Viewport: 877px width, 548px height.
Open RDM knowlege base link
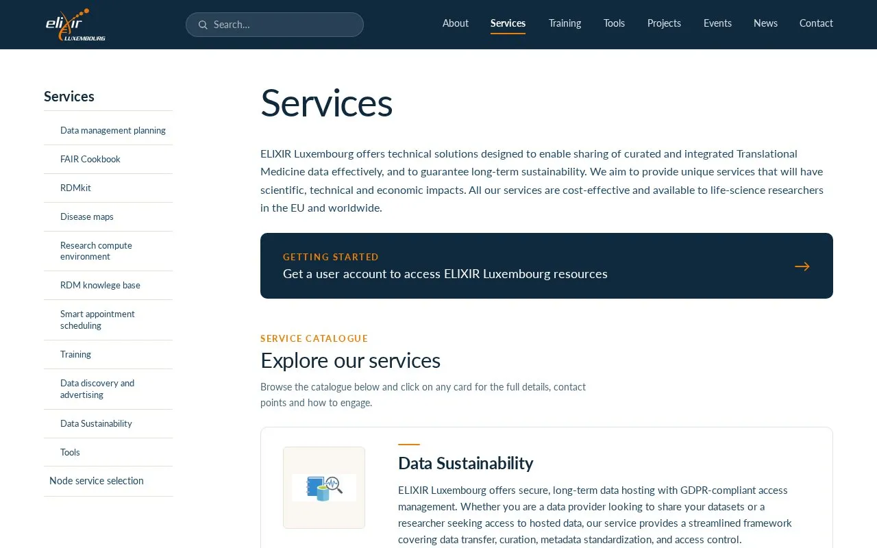(100, 285)
